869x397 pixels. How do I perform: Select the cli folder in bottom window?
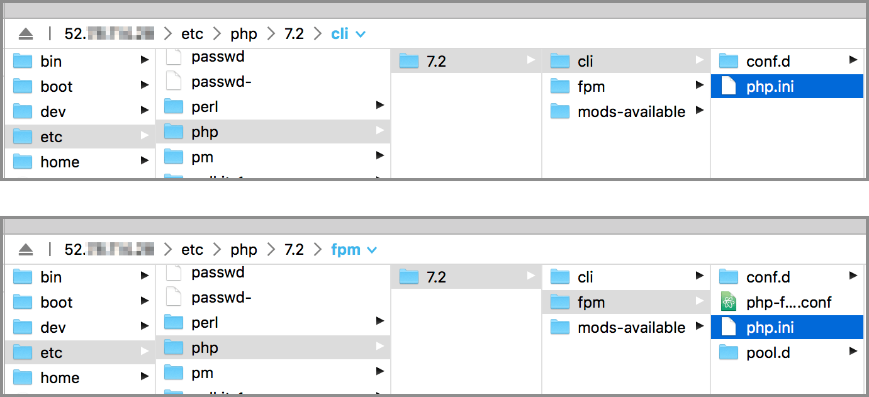click(625, 277)
